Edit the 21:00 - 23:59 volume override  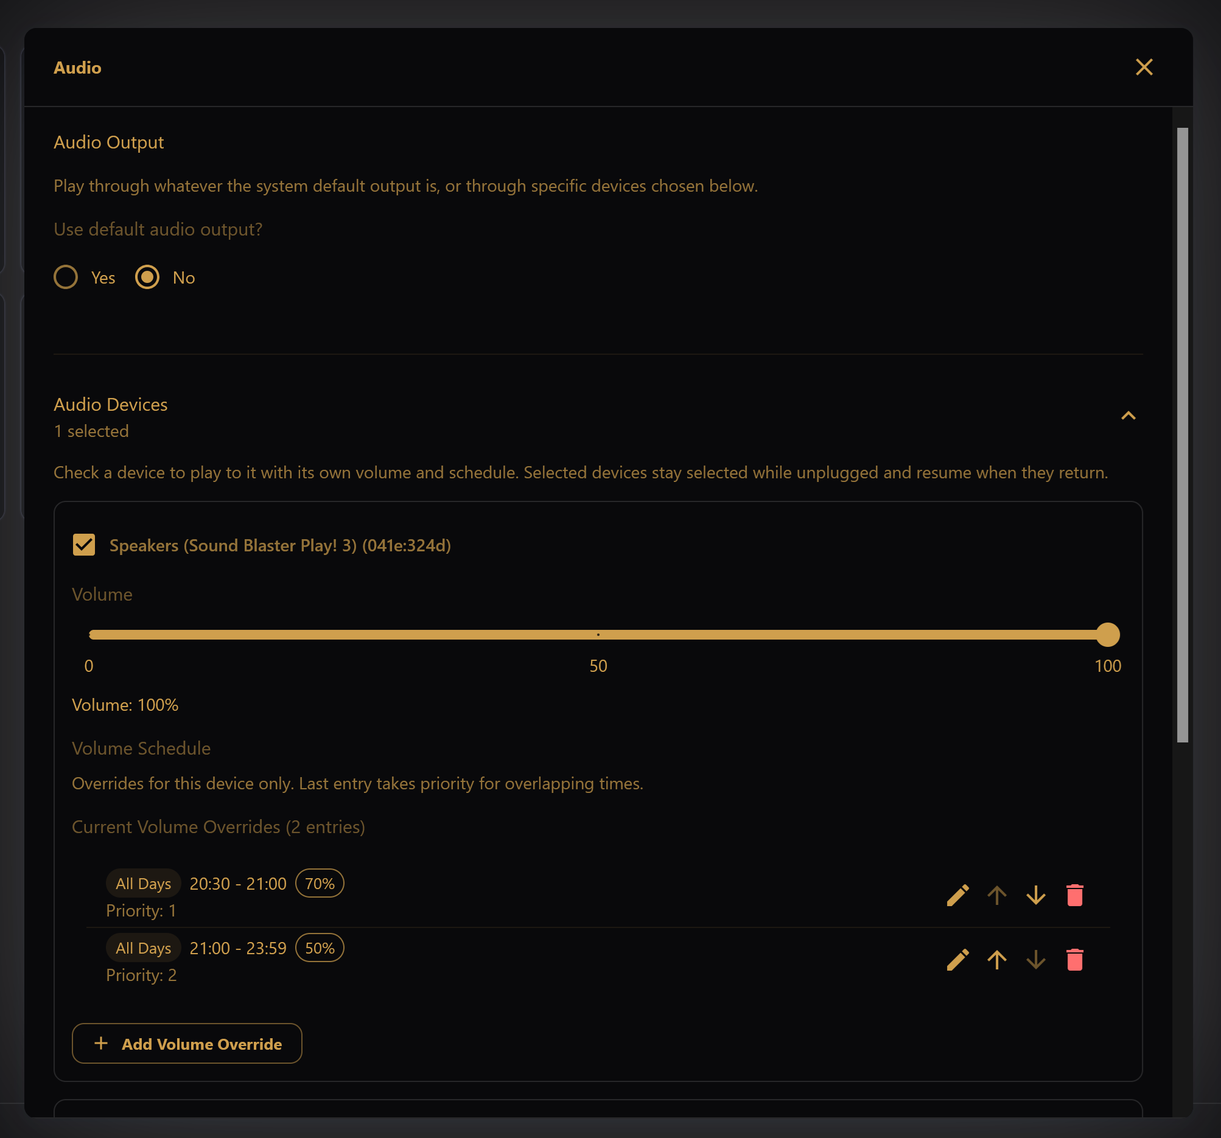point(957,960)
